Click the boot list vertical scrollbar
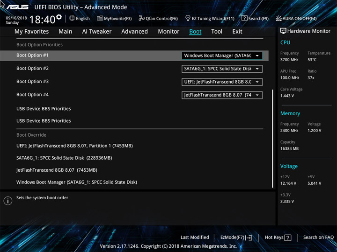Image resolution: width=337 pixels, height=252 pixels. click(272, 139)
